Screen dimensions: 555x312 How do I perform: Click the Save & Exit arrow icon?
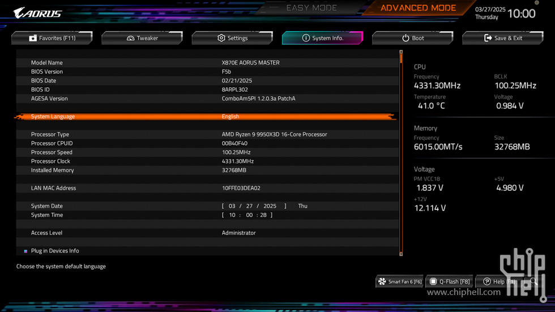(488, 38)
